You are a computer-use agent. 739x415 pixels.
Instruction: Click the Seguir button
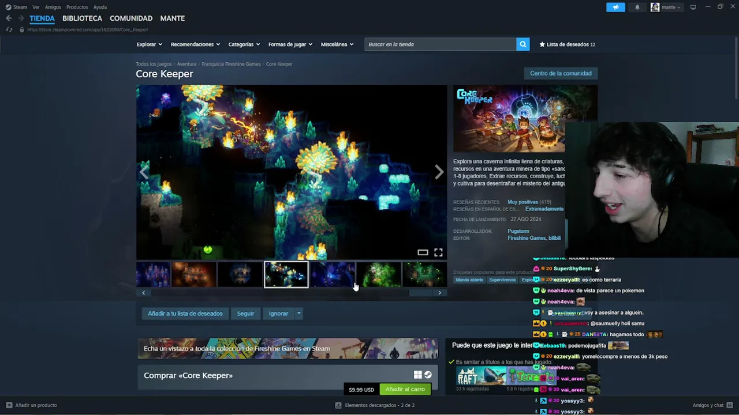click(245, 314)
